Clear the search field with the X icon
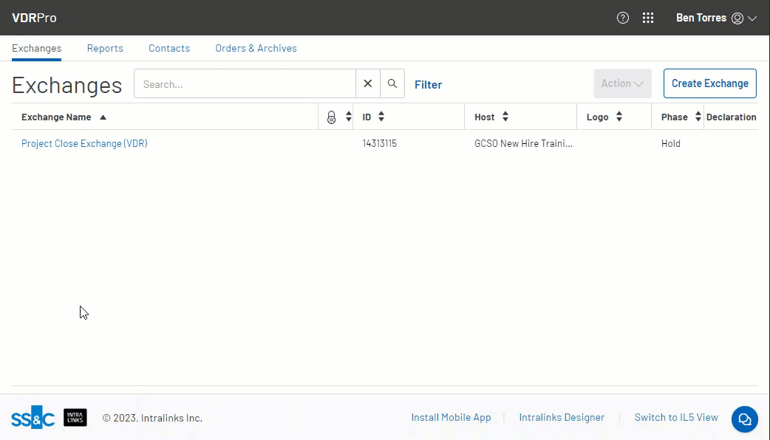The width and height of the screenshot is (770, 440). (368, 84)
